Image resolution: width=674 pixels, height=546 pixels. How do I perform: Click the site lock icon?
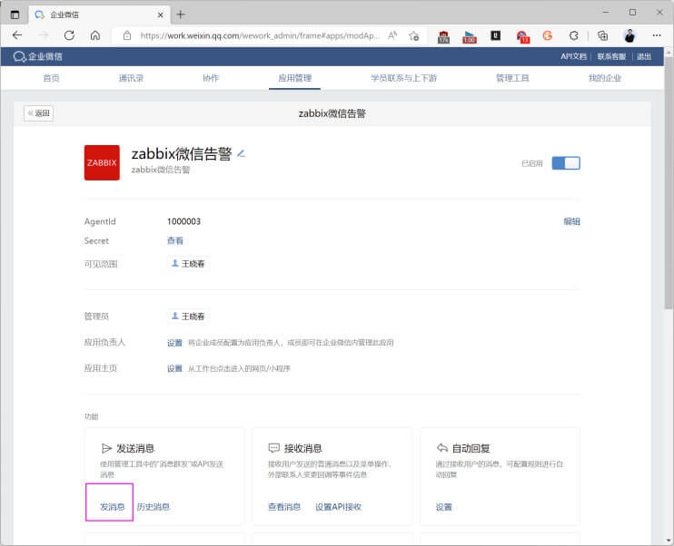coord(127,35)
